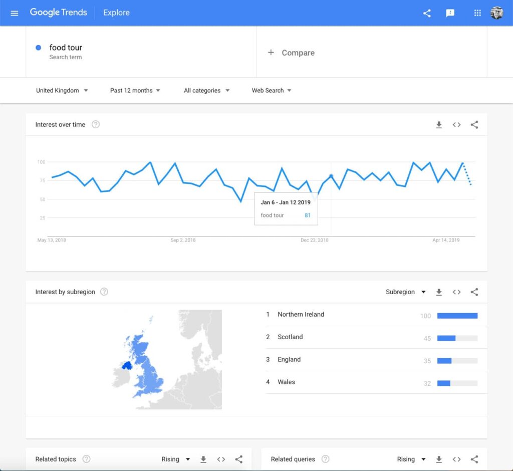
Task: Click the user account avatar
Action: [x=496, y=13]
